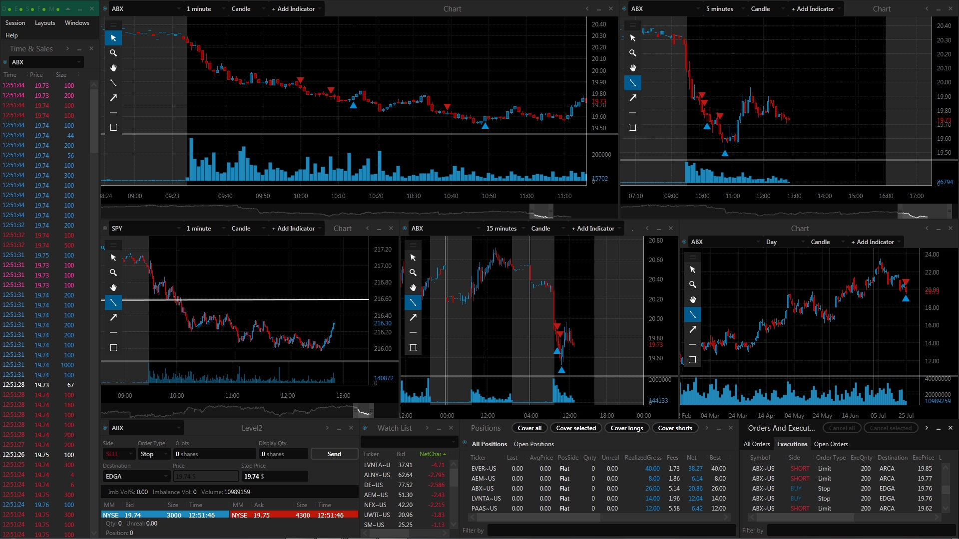The height and width of the screenshot is (539, 959).
Task: Open the Layouts menu
Action: click(x=45, y=23)
